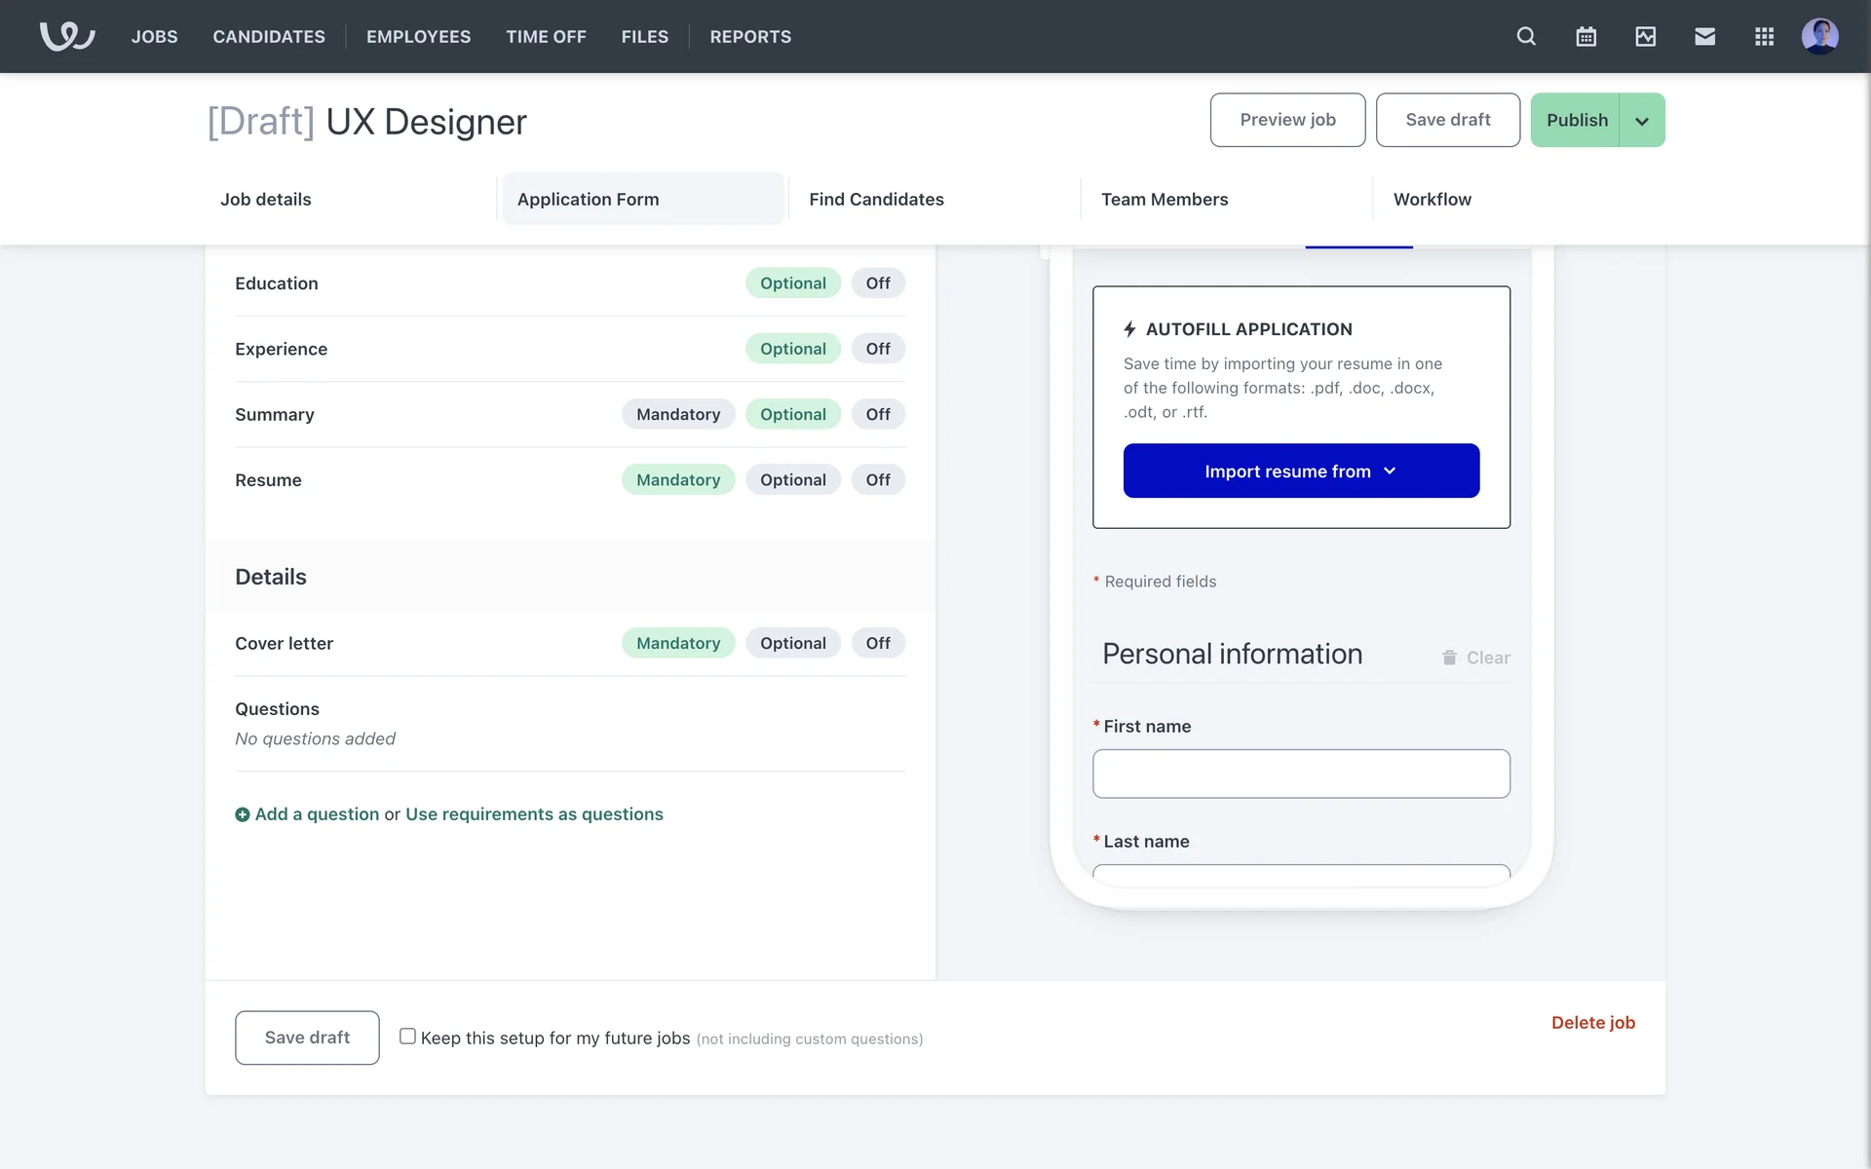Set Resume field to Optional
This screenshot has height=1169, width=1871.
click(x=792, y=479)
